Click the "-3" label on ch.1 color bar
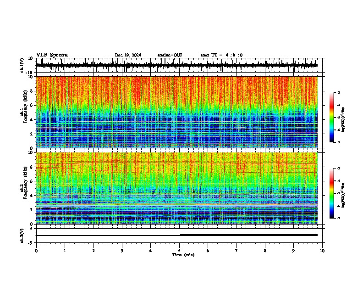 pyautogui.click(x=338, y=92)
